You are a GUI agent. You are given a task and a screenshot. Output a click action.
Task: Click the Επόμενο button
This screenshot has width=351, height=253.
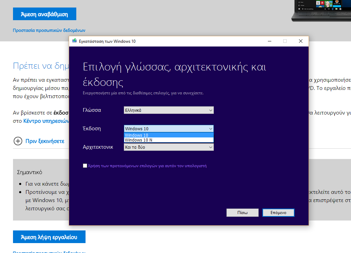pyautogui.click(x=278, y=213)
